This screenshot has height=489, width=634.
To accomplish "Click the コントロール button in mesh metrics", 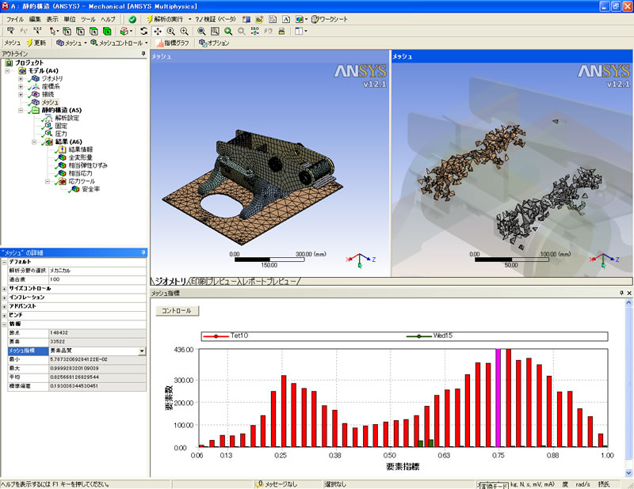I will tap(177, 310).
